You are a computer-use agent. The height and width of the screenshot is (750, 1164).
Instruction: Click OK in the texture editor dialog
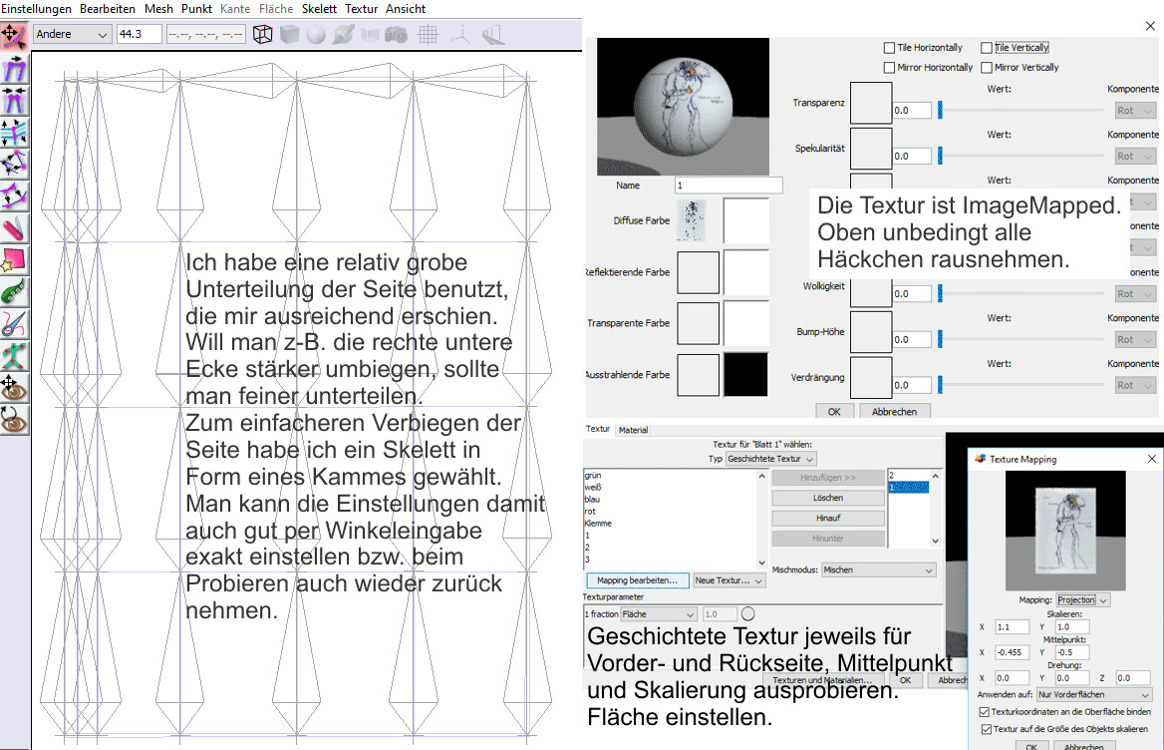pos(834,411)
